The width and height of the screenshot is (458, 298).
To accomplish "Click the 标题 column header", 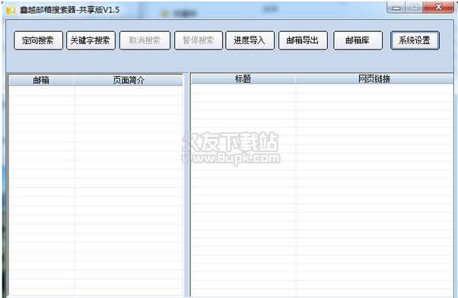I will [x=243, y=79].
